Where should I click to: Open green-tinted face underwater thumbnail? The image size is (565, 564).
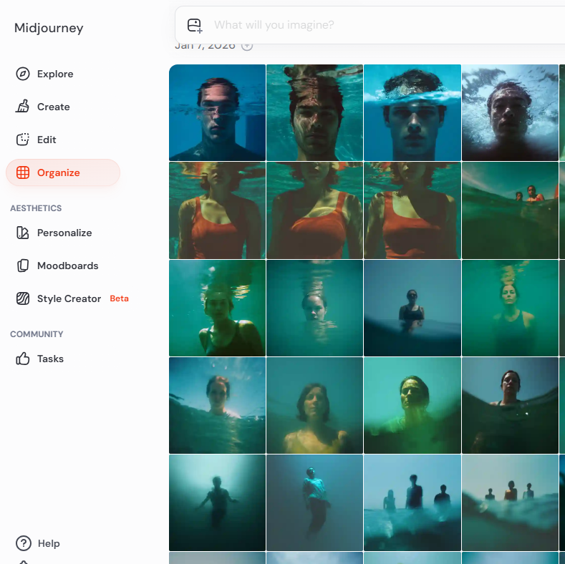[412, 405]
